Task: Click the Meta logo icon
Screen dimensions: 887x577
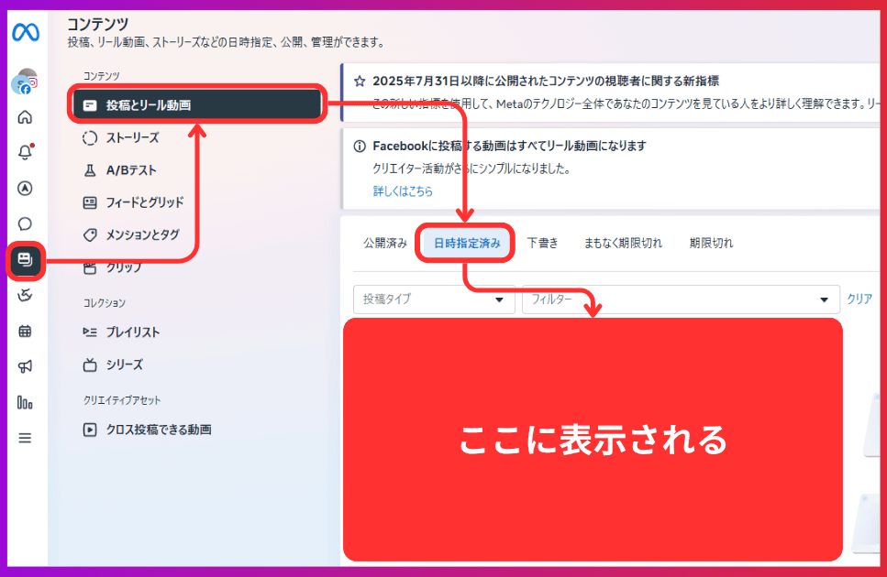Action: point(25,32)
